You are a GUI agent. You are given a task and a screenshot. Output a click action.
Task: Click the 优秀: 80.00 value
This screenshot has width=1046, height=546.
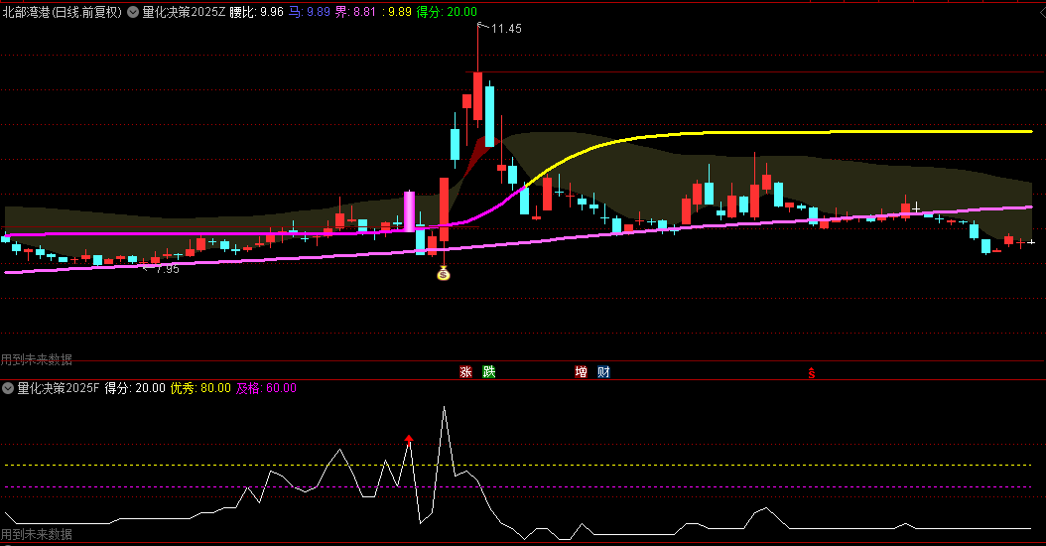(200, 388)
